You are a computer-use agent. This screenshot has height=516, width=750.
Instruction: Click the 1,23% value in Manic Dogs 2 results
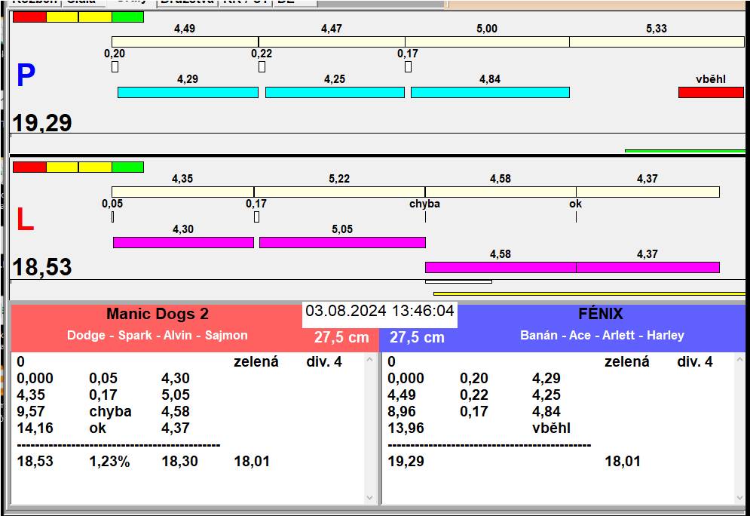point(109,462)
